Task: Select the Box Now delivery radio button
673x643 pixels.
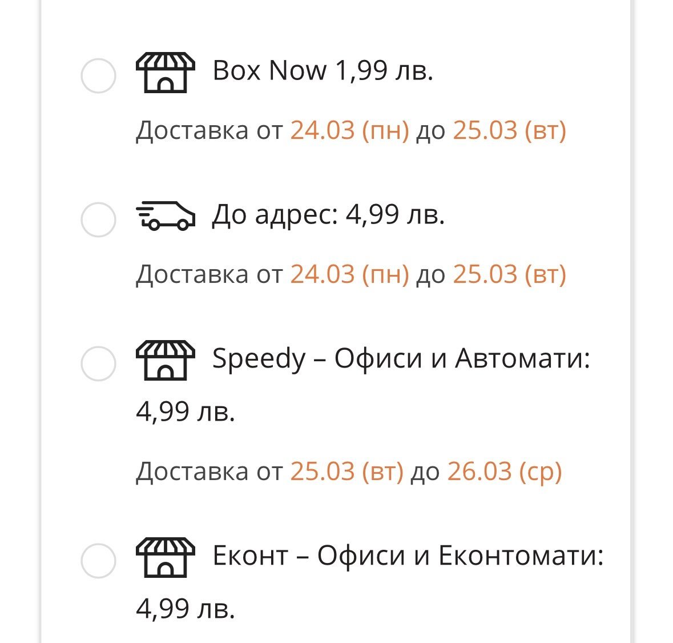Action: [98, 75]
